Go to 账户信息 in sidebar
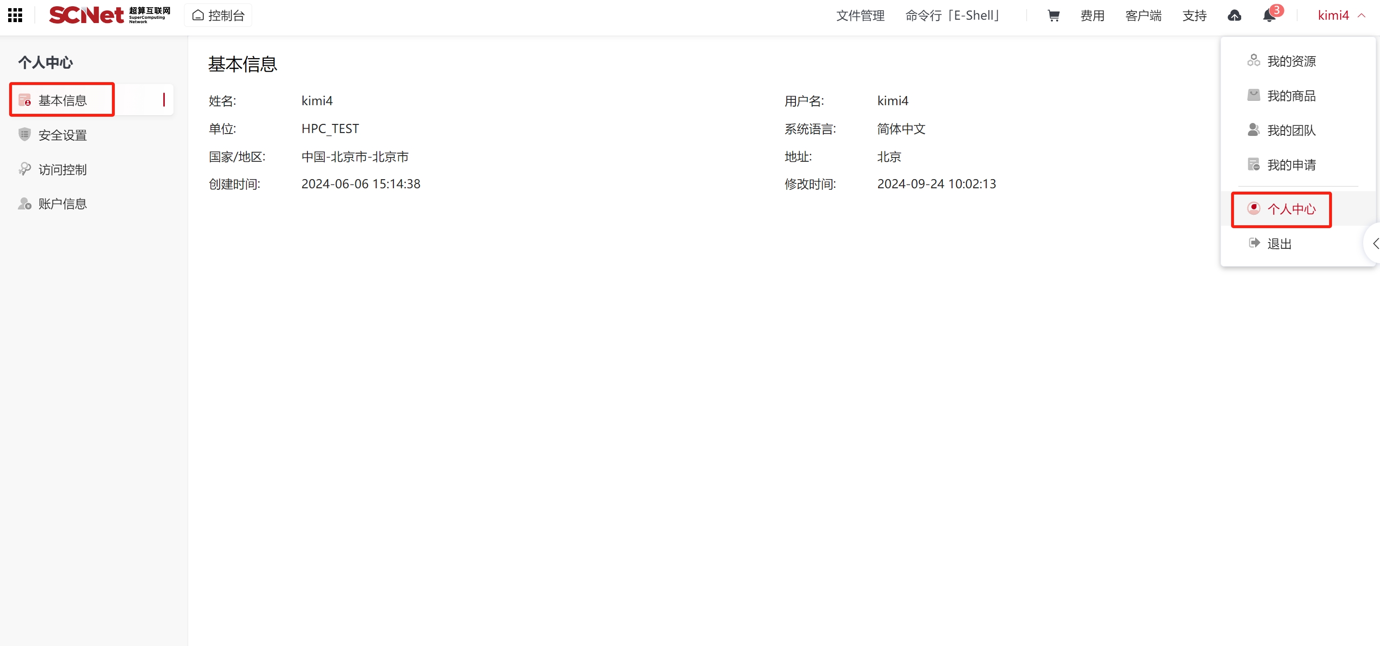This screenshot has width=1380, height=646. [x=62, y=204]
